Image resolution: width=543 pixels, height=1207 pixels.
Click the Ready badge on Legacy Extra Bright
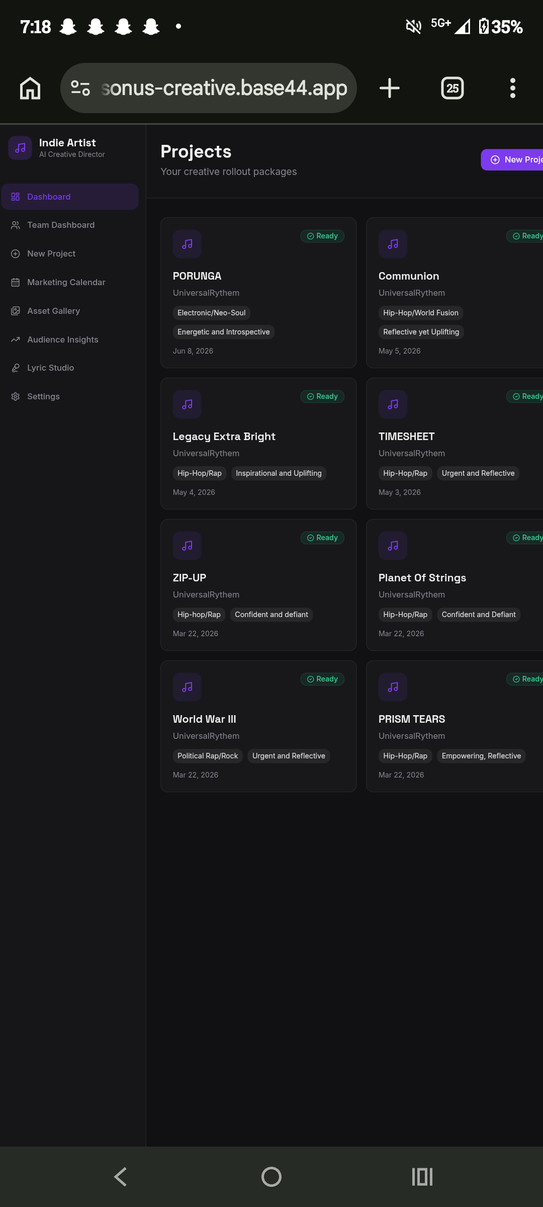pyautogui.click(x=322, y=397)
